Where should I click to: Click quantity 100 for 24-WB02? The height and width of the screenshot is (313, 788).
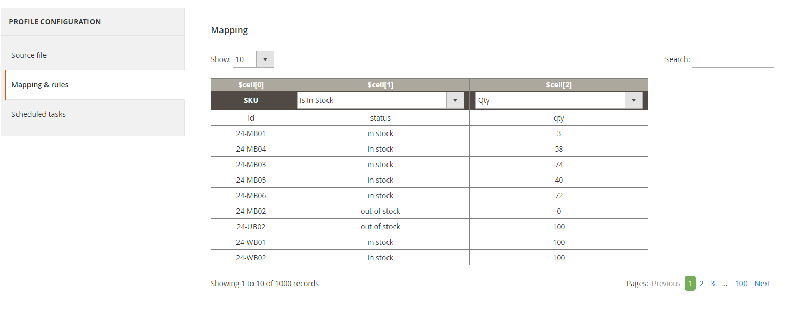tap(559, 258)
